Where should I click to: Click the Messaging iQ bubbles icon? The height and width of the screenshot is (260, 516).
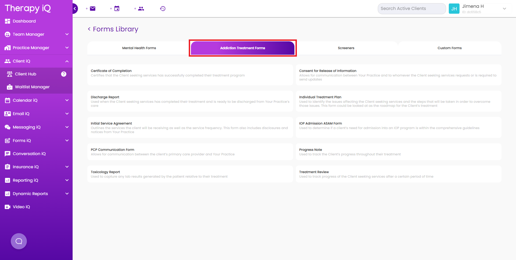[8, 127]
